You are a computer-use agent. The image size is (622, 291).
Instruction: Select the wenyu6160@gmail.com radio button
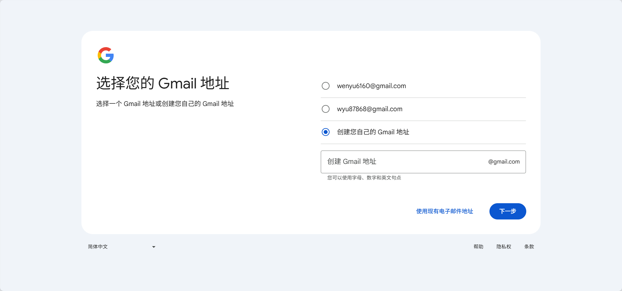pyautogui.click(x=326, y=86)
